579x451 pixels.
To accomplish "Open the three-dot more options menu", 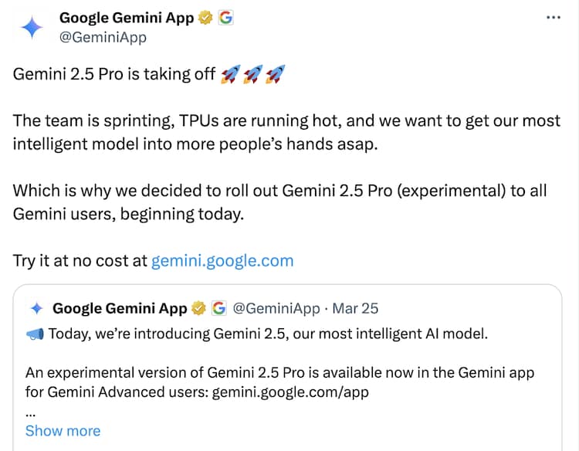I will [554, 17].
